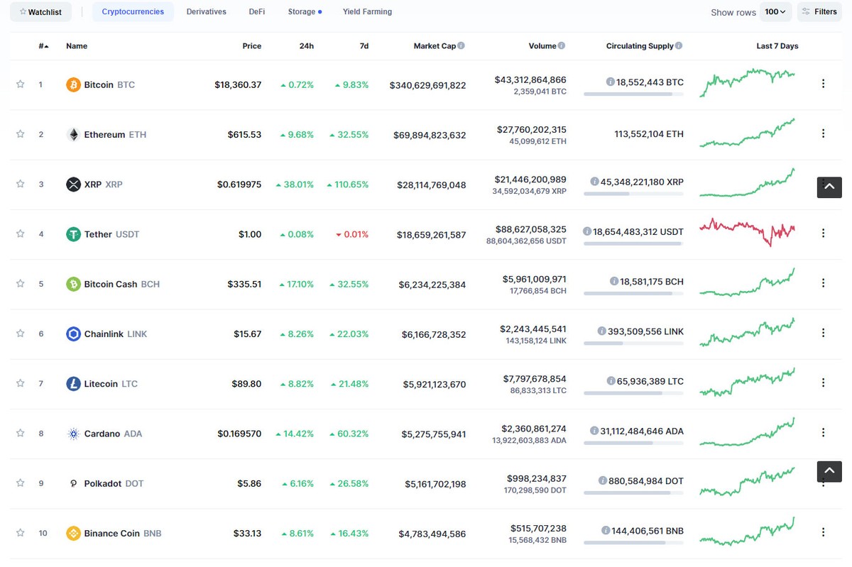
Task: Open the Yield Farming tab
Action: click(x=367, y=11)
